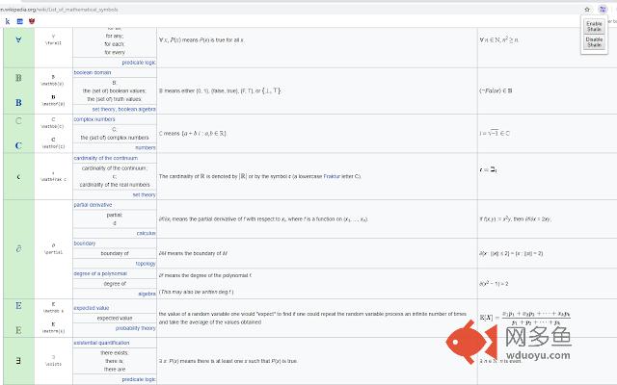Screen dimensions: 617x385
Task: Click the for-all ∀ symbol in green cell
Action: coord(18,40)
